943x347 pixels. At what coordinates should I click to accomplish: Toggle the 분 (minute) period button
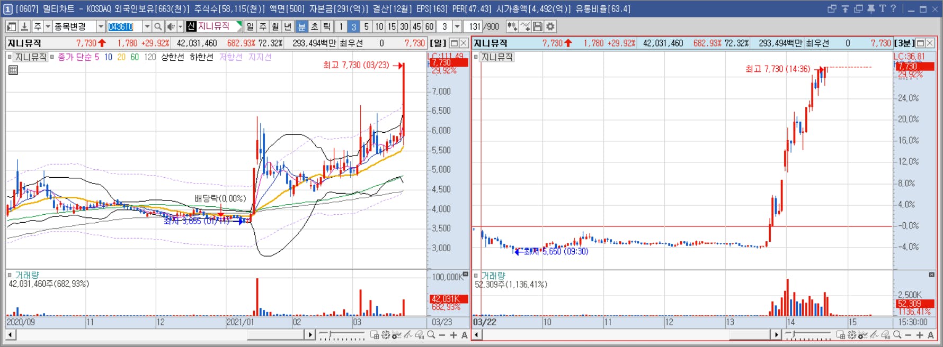tap(301, 26)
